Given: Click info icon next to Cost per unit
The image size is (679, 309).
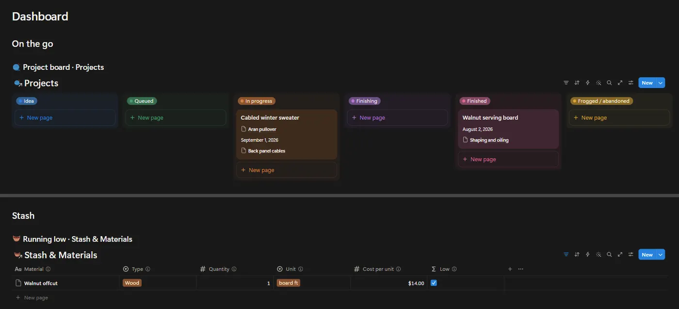Looking at the screenshot, I should 399,269.
